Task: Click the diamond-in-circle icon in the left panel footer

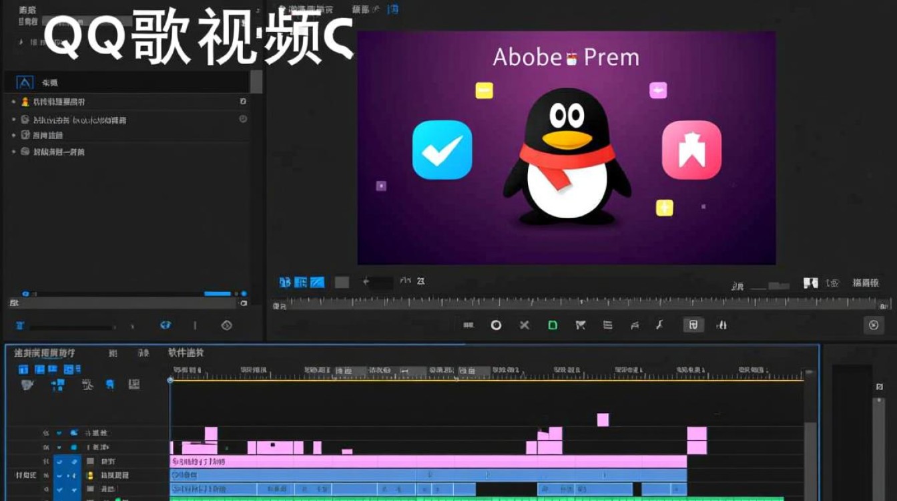Action: 226,325
